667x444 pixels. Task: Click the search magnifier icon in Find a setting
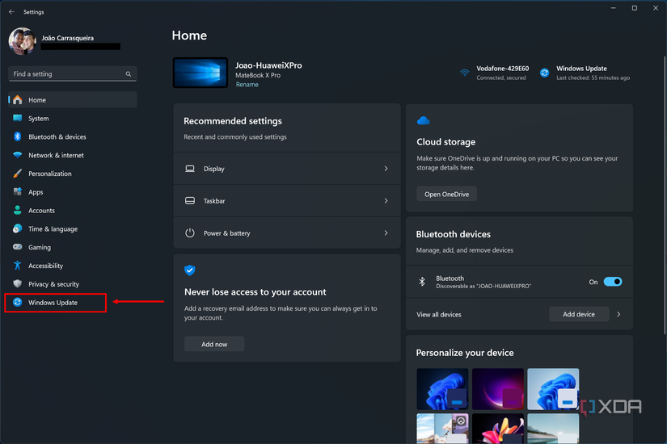128,74
